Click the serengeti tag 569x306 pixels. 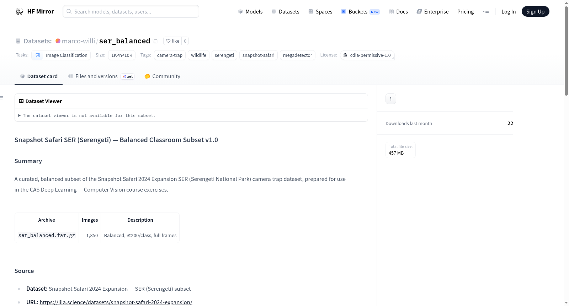[224, 55]
